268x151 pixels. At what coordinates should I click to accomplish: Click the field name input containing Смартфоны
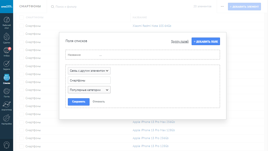[x=89, y=80]
